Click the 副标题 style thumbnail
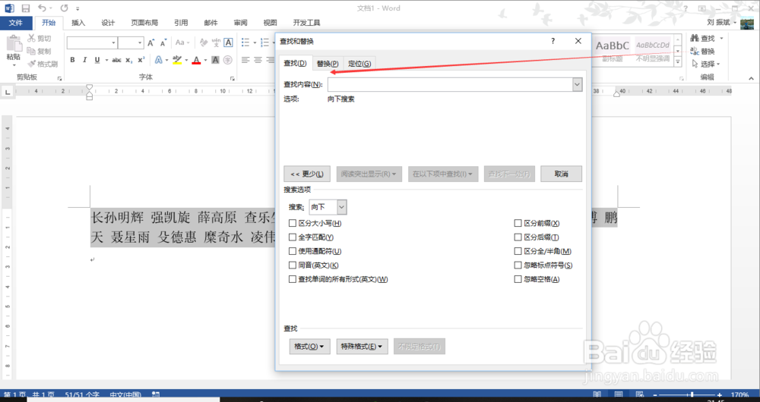The image size is (760, 402). [x=612, y=50]
